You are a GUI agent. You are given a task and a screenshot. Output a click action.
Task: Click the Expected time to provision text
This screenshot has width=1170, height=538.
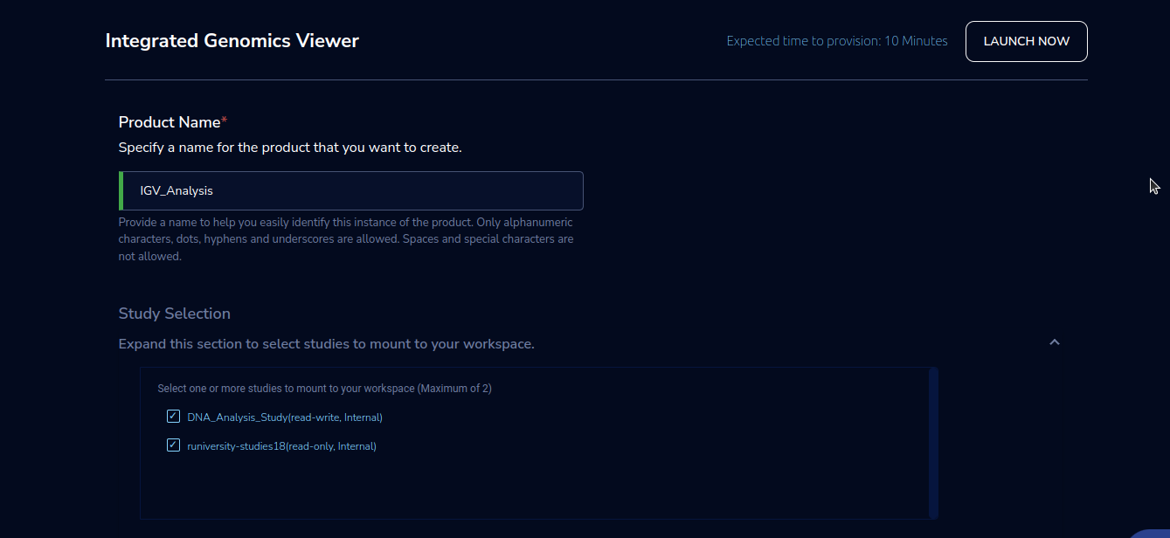click(837, 41)
